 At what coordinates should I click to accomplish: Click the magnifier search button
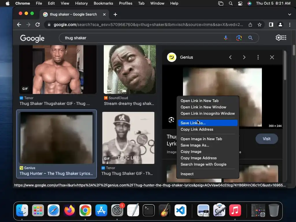click(251, 38)
